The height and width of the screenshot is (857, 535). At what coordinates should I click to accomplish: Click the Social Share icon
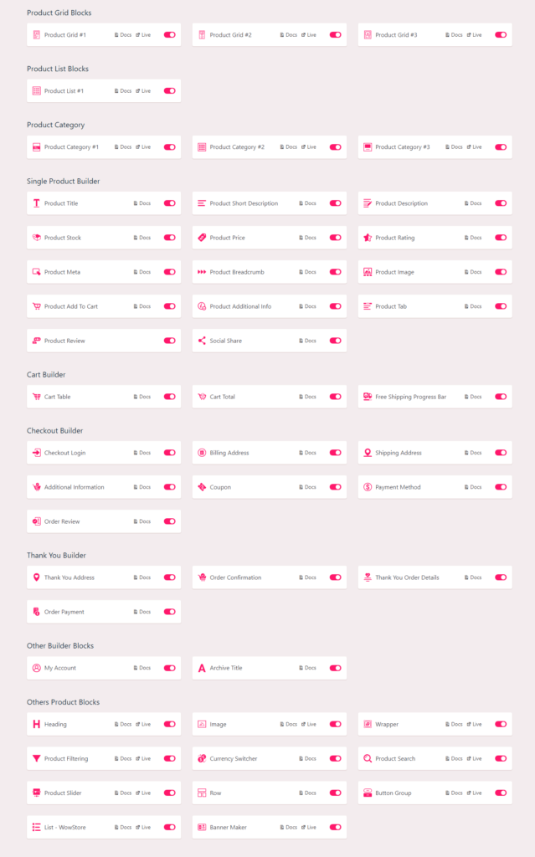pyautogui.click(x=202, y=341)
